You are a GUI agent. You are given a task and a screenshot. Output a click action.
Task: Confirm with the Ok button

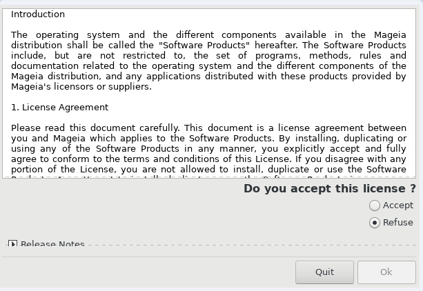tap(386, 272)
